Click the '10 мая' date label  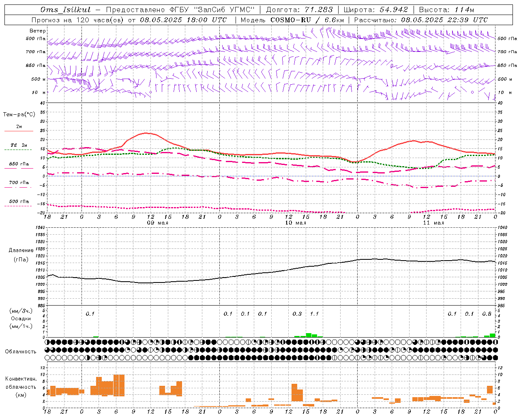coord(296,223)
